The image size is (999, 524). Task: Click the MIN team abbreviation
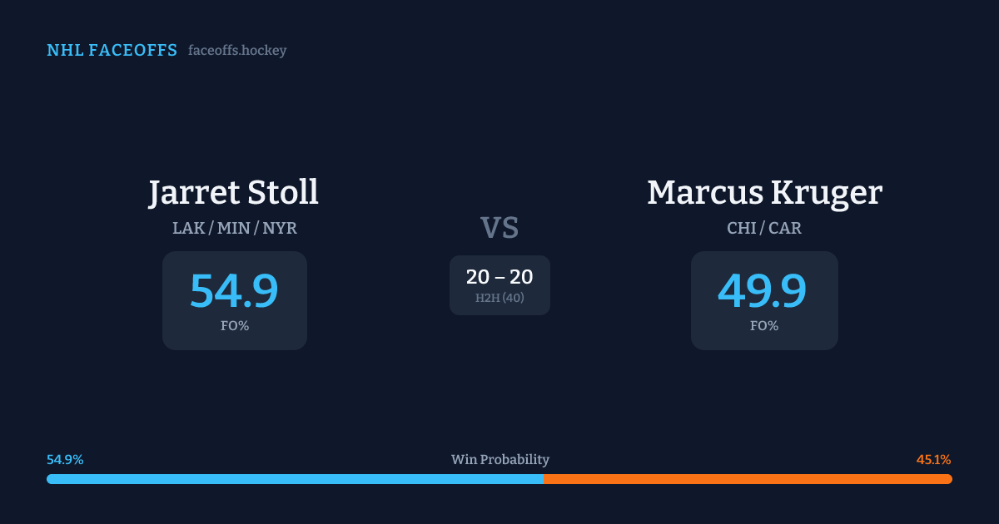coord(234,228)
